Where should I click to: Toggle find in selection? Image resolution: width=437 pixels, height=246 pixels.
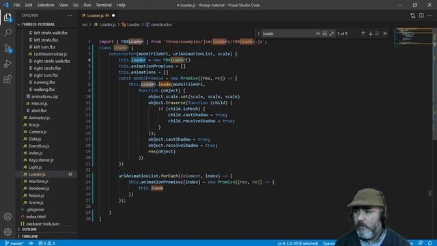point(378,33)
